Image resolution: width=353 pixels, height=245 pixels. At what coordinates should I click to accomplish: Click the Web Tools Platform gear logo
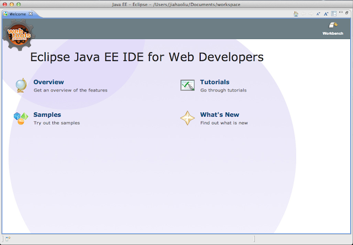(19, 35)
